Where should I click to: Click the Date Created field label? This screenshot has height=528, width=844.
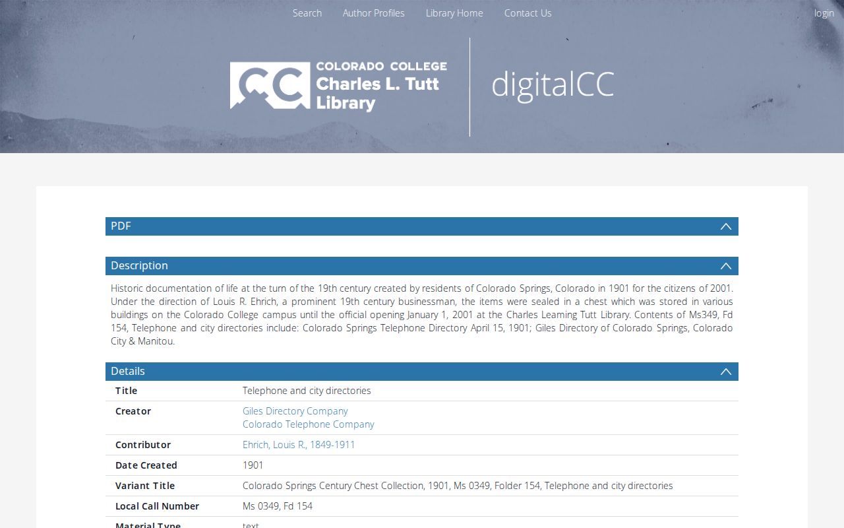tap(146, 465)
